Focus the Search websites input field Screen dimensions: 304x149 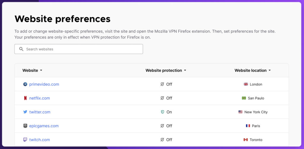point(79,49)
